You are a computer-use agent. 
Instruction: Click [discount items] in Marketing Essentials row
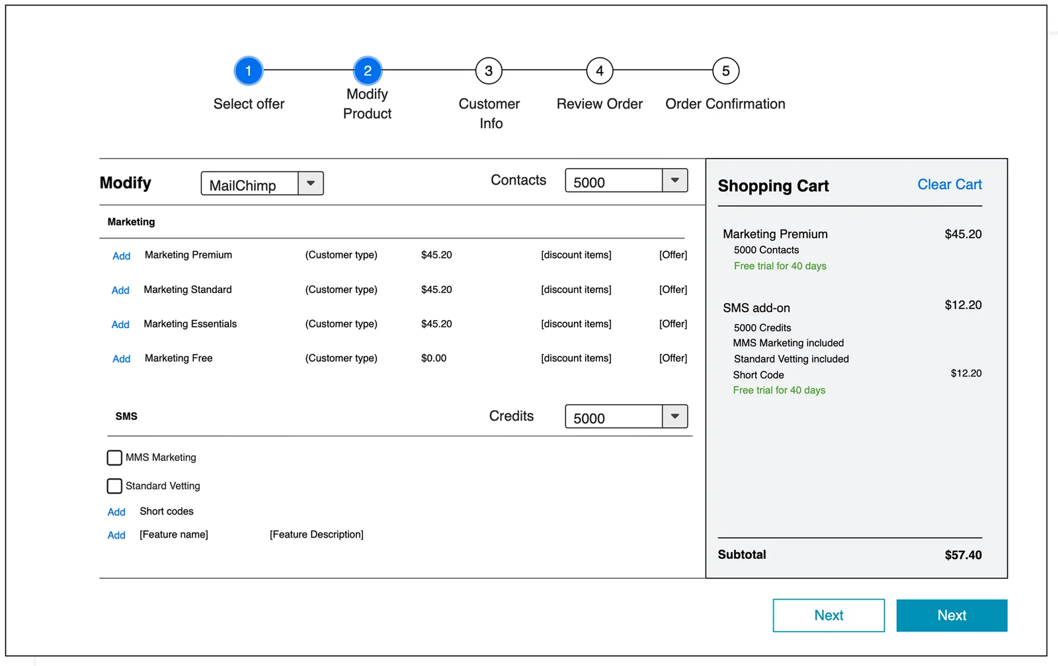tap(576, 324)
